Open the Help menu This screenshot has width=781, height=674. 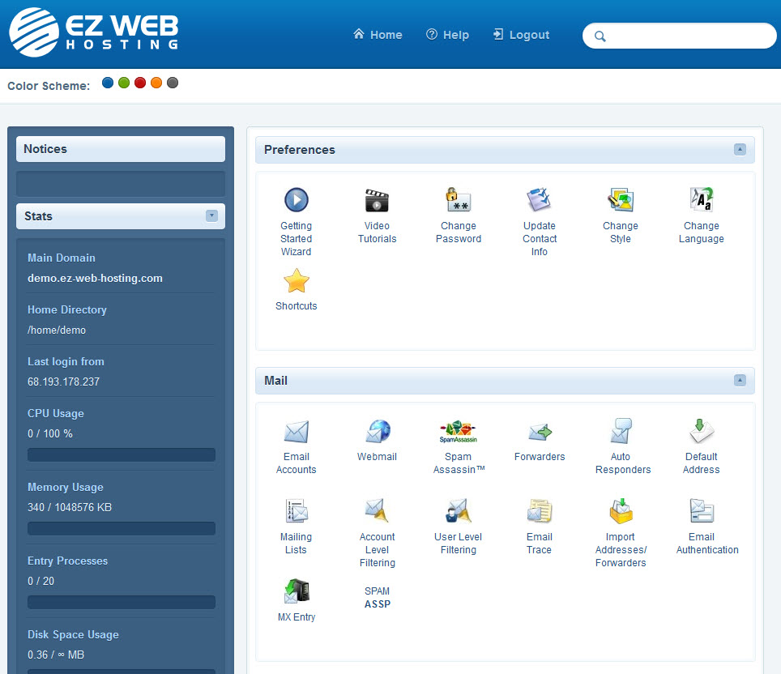[x=447, y=35]
